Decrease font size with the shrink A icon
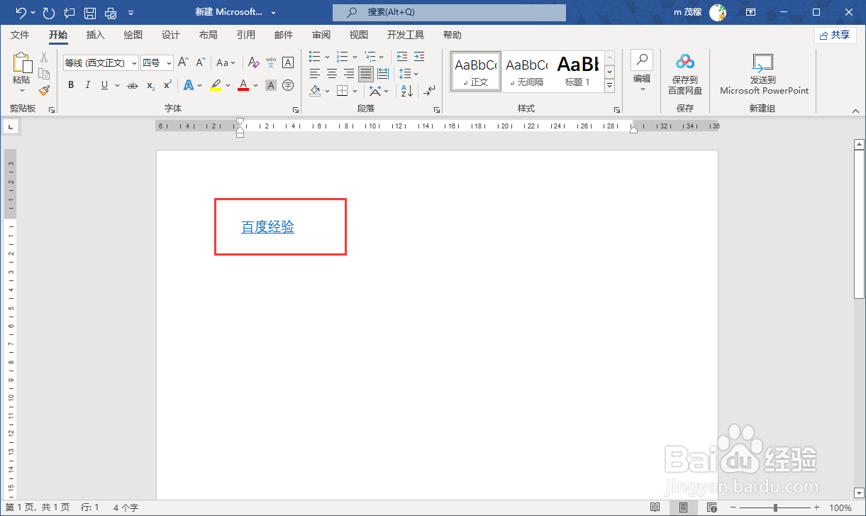 pyautogui.click(x=201, y=62)
